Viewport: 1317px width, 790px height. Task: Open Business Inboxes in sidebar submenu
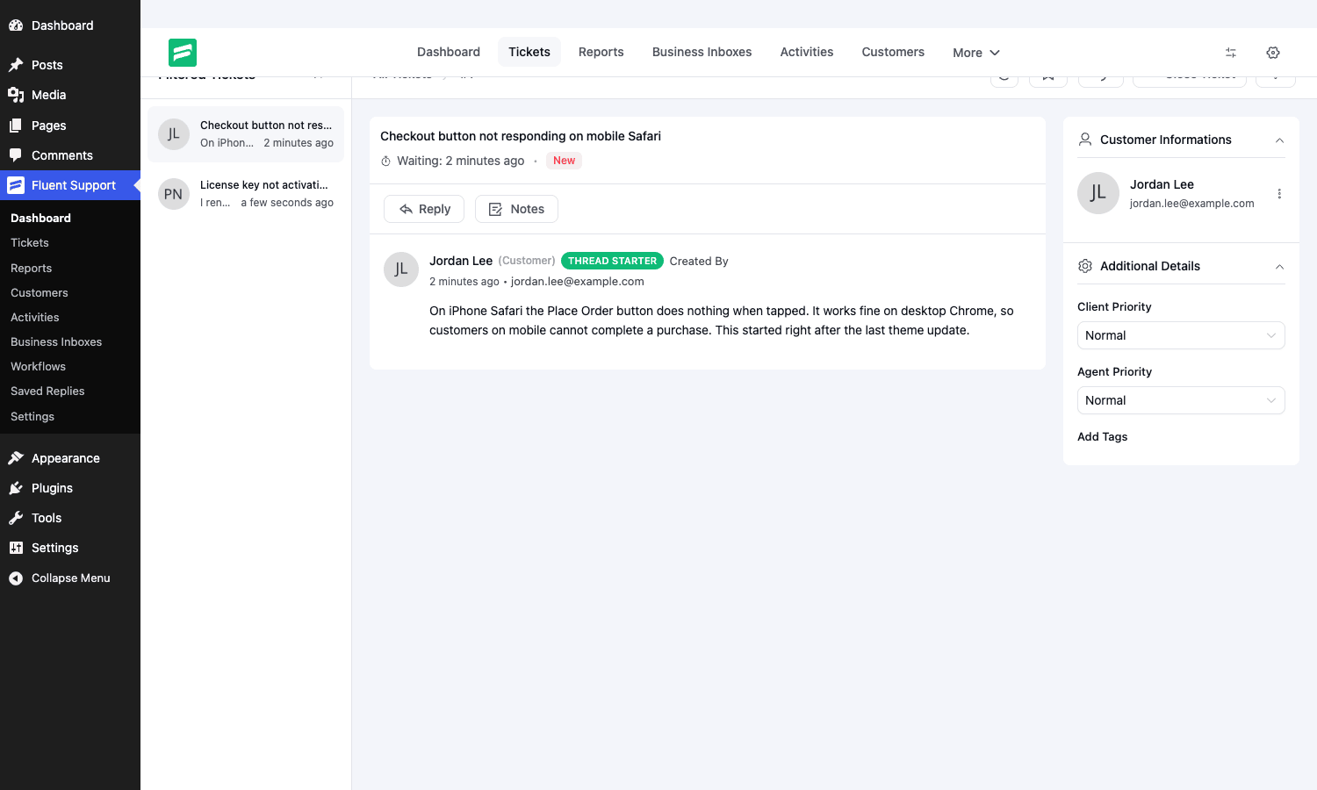(56, 342)
